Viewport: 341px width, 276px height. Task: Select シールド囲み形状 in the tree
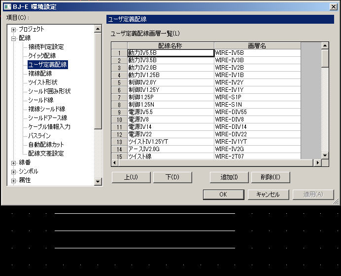coord(49,91)
